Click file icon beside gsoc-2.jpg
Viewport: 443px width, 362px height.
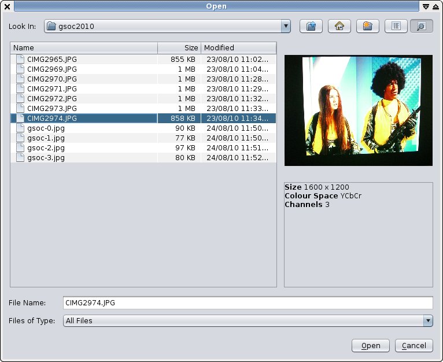[x=20, y=148]
